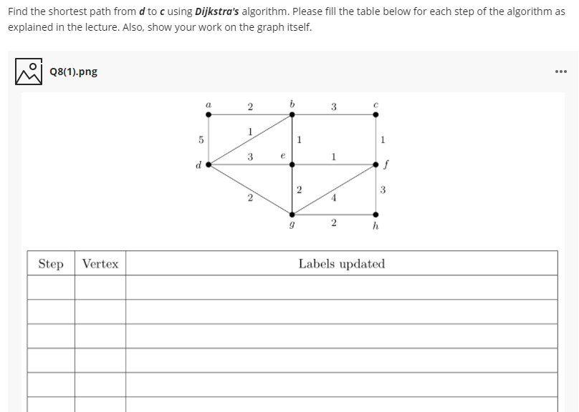Click the Vertex column header
Image resolution: width=579 pixels, height=412 pixels.
[100, 263]
